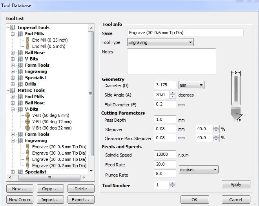This screenshot has width=259, height=206.
Task: Expand the imperial Drills group
Action: pyautogui.click(x=13, y=84)
